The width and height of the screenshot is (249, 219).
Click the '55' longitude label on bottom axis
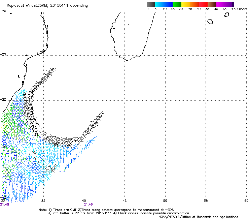coord(206,201)
